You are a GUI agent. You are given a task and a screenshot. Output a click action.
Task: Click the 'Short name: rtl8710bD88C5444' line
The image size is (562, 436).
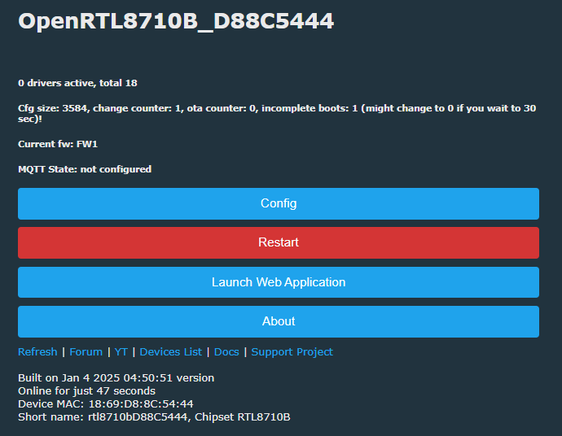[154, 417]
